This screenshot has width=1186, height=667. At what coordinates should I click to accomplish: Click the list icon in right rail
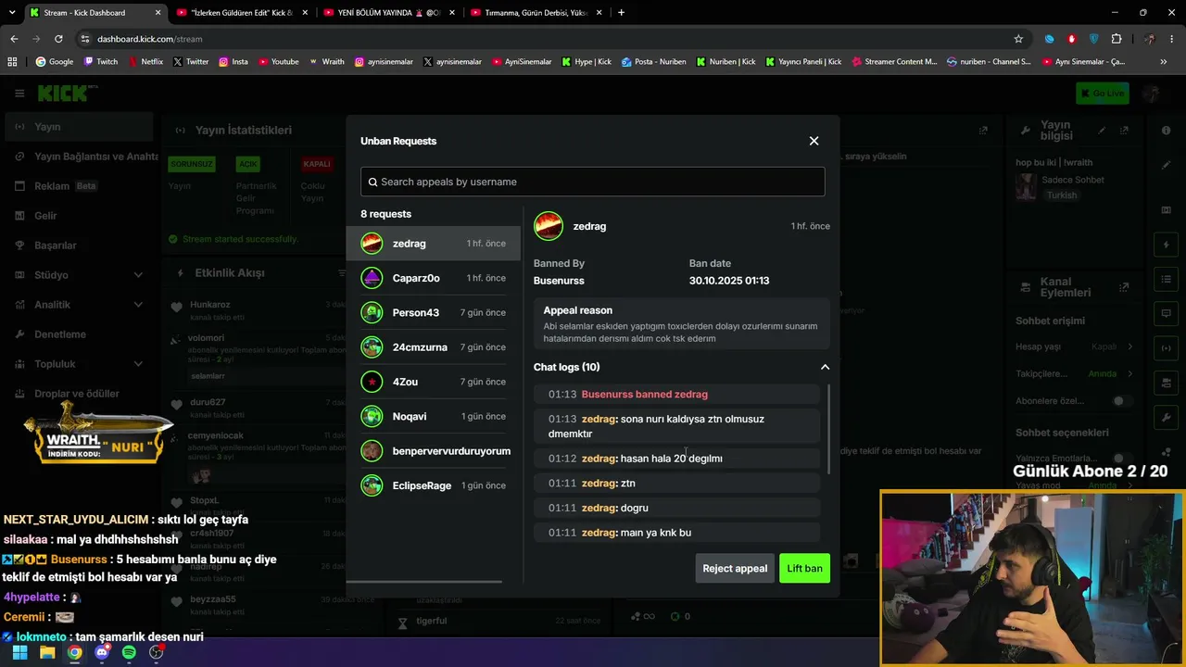(x=1166, y=280)
